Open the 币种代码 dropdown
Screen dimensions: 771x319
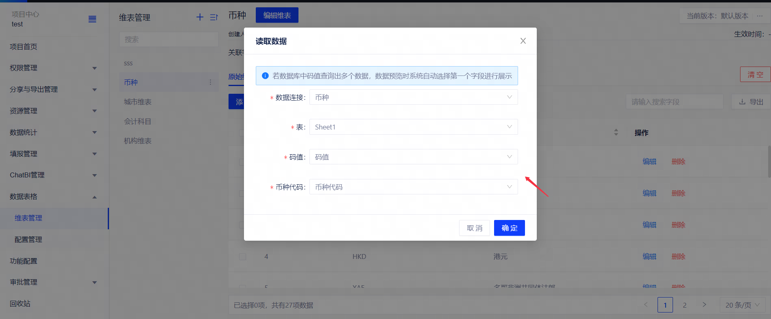(413, 187)
